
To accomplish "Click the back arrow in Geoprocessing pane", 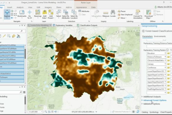I will tap(143, 31).
